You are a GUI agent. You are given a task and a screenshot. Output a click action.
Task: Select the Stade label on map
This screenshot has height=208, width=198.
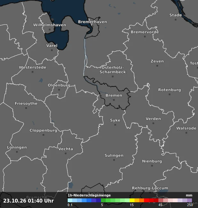176,15
